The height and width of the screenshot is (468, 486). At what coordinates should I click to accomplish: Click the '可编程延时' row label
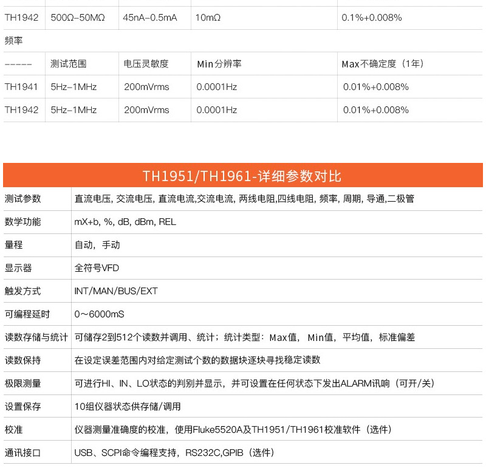point(27,314)
